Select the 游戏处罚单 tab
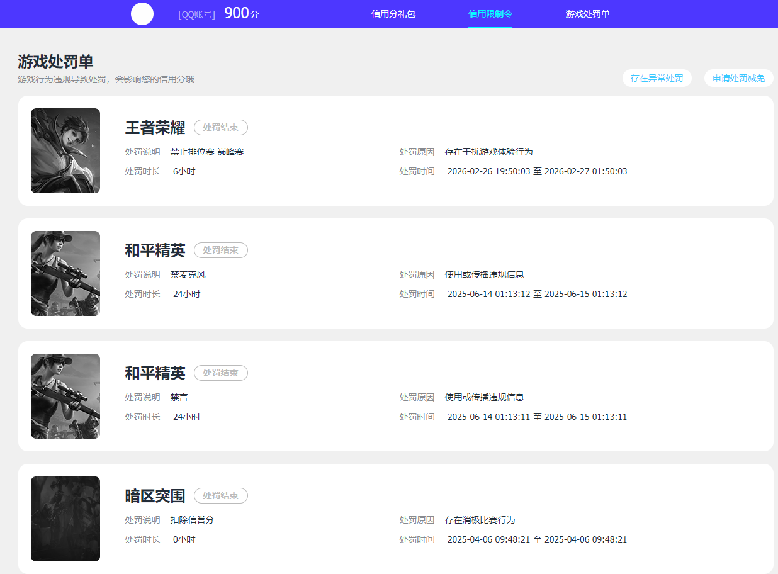The height and width of the screenshot is (574, 778). pyautogui.click(x=588, y=14)
